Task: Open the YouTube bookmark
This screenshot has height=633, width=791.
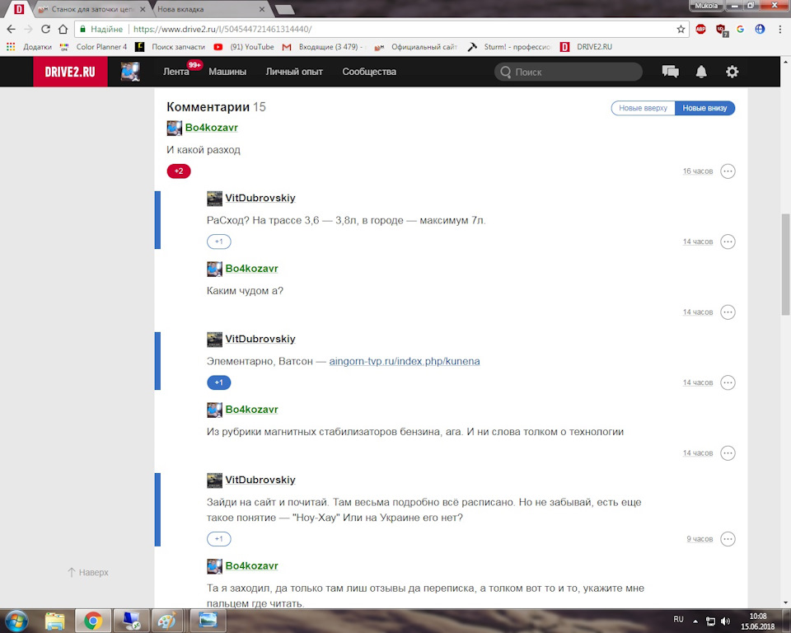Action: pos(244,47)
